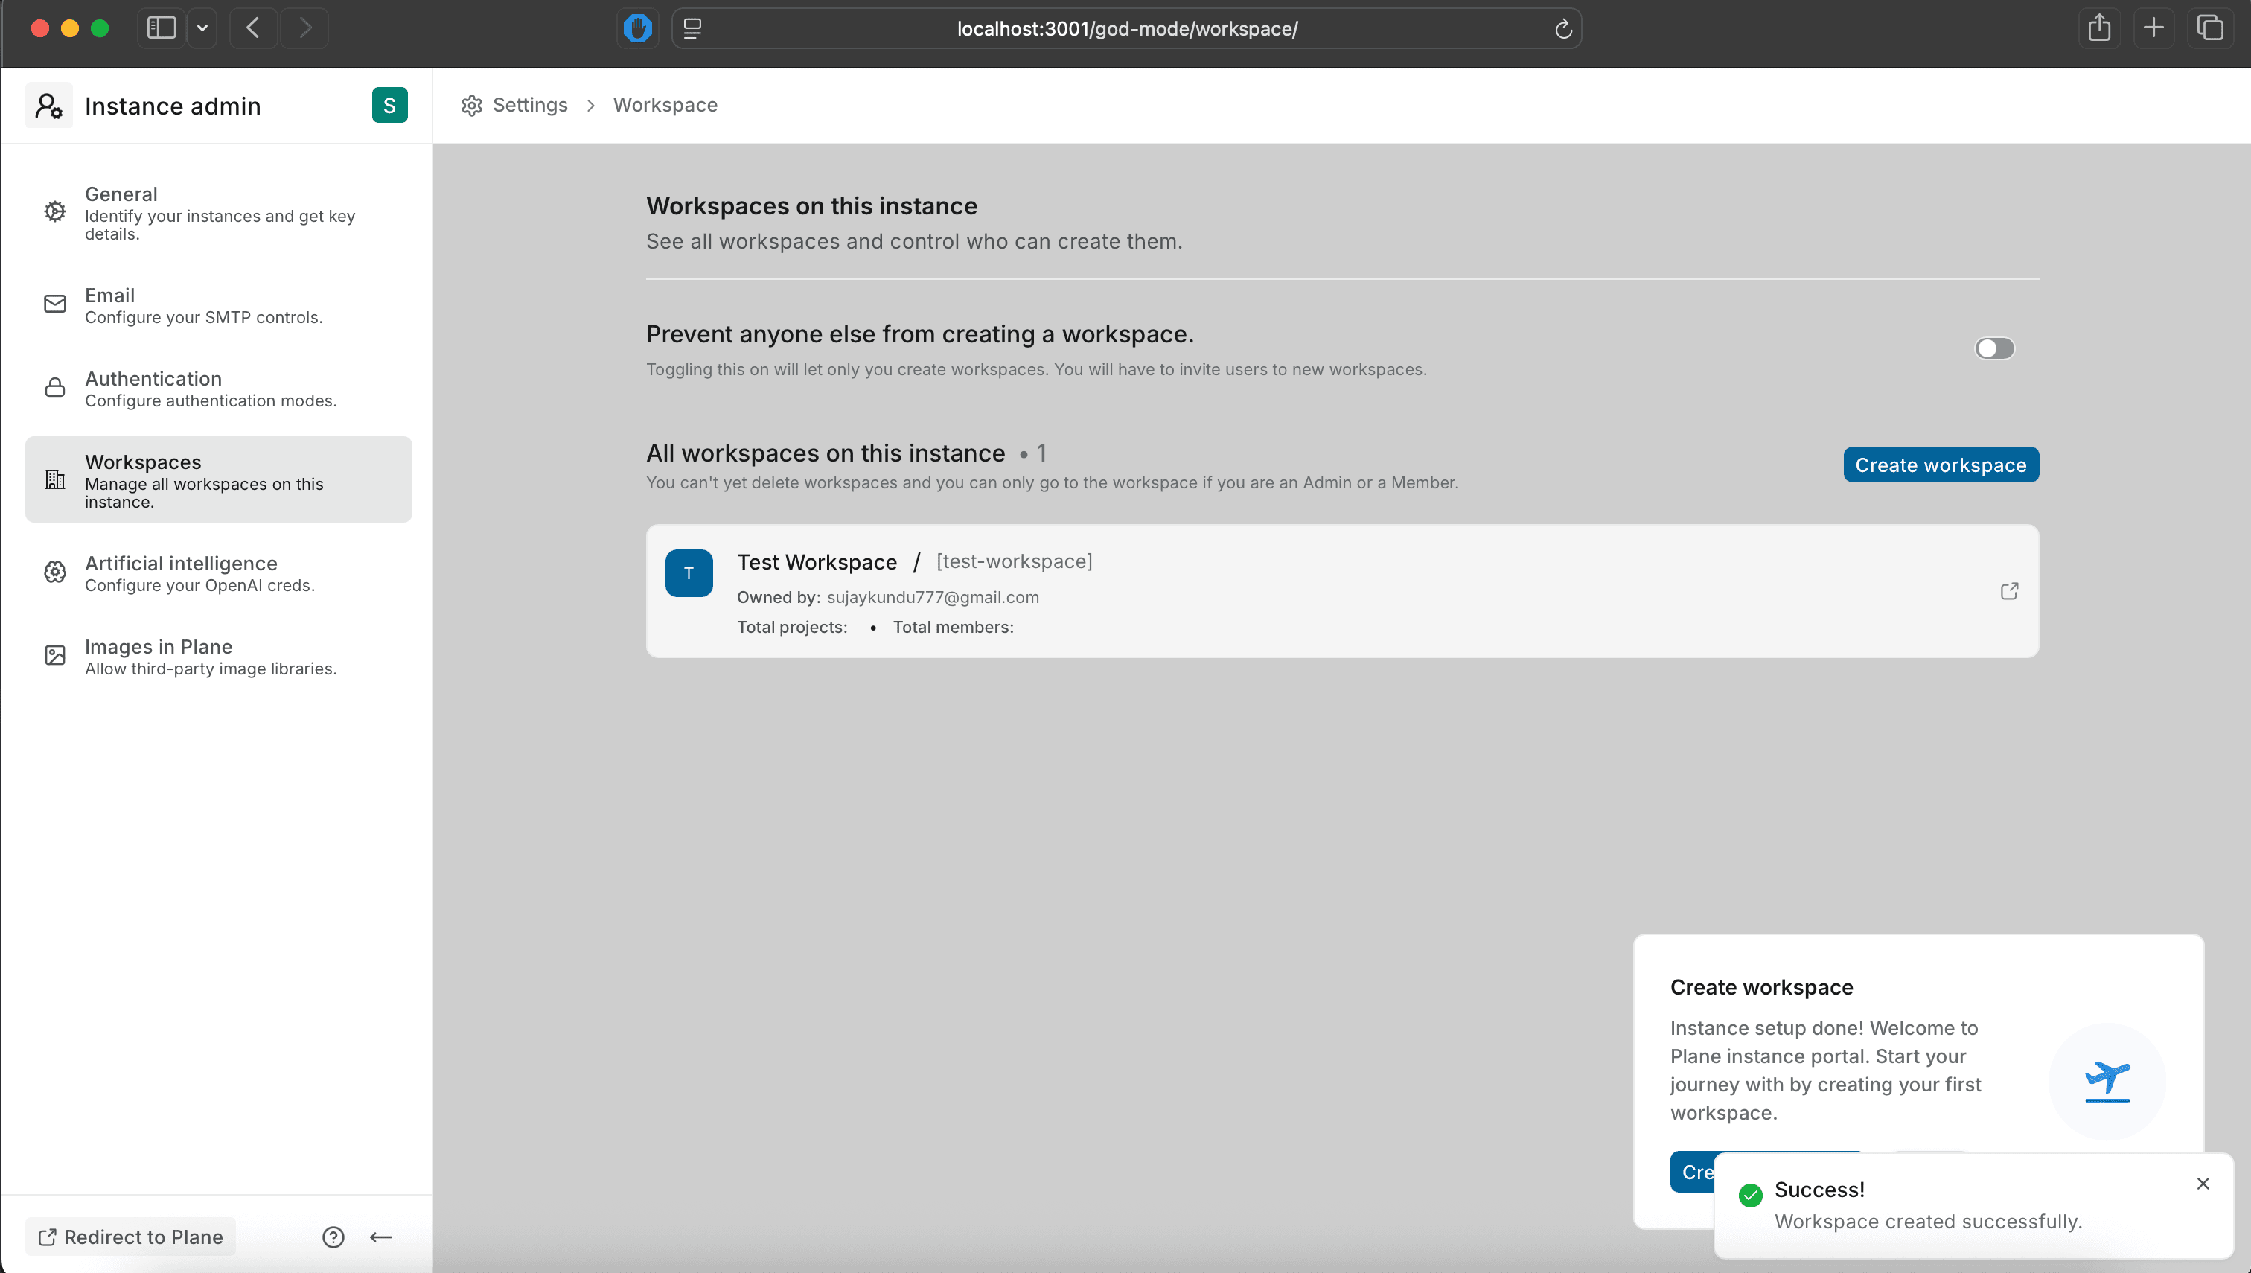Open the help question mark icon
This screenshot has height=1273, width=2251.
click(333, 1237)
